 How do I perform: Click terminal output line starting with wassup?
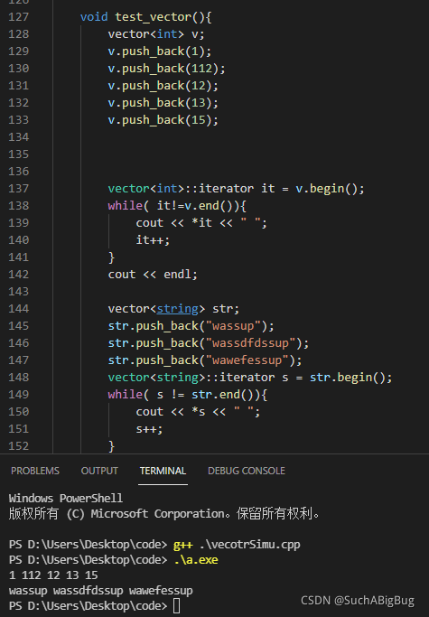point(101,591)
